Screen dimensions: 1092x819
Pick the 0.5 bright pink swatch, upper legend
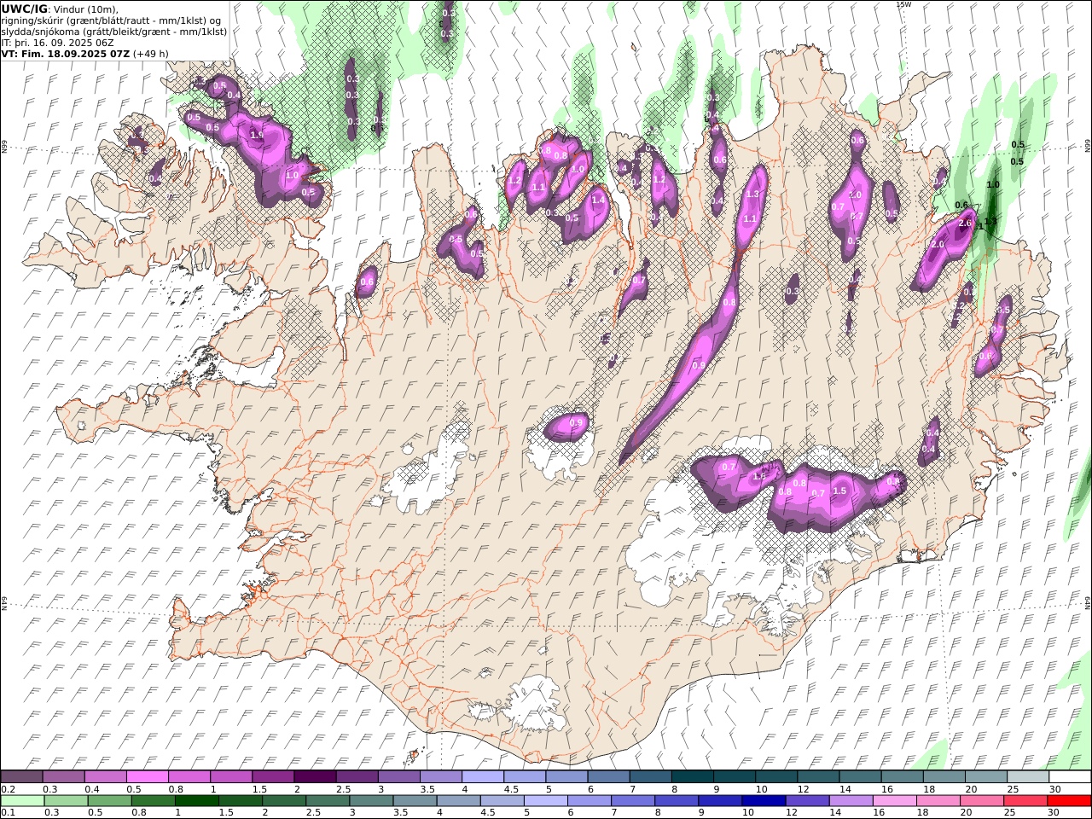(x=147, y=777)
